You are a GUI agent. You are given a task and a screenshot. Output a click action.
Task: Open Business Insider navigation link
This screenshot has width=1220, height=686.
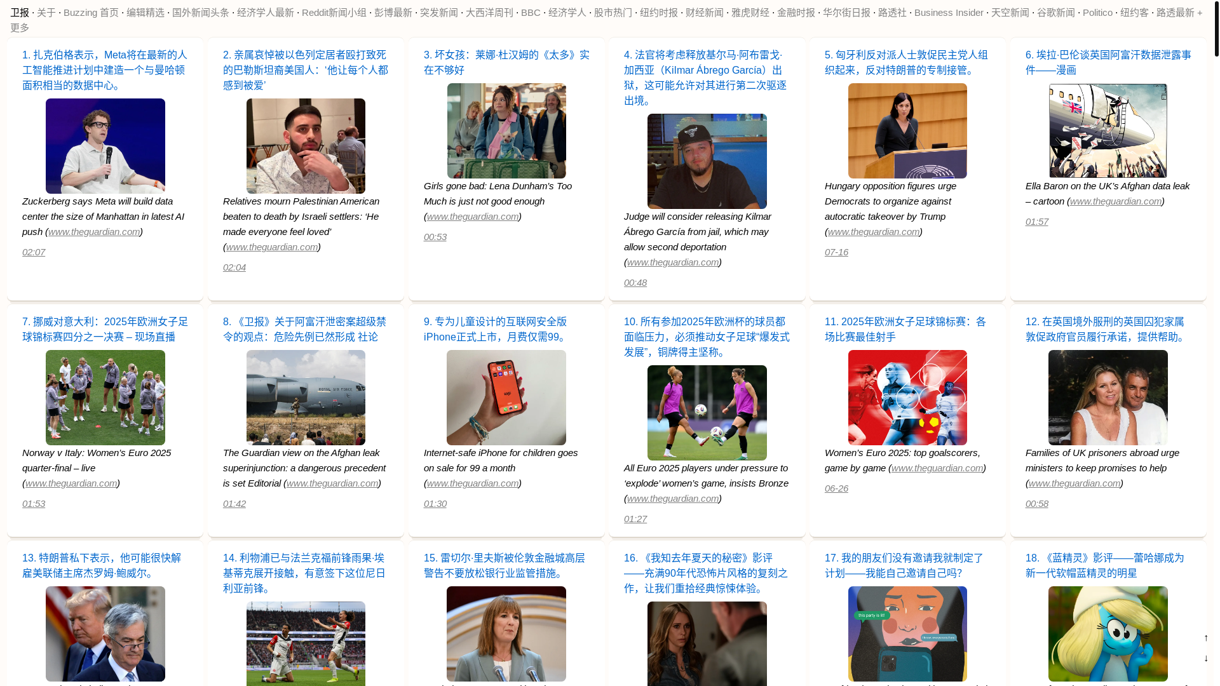tap(949, 13)
